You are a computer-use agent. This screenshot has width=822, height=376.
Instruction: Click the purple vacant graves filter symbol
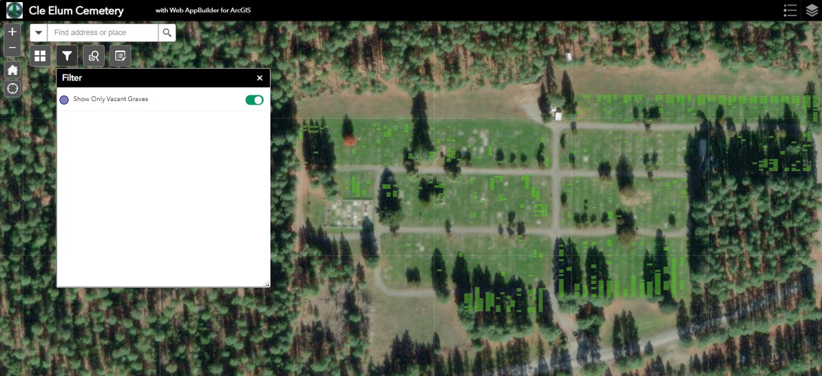click(x=64, y=100)
